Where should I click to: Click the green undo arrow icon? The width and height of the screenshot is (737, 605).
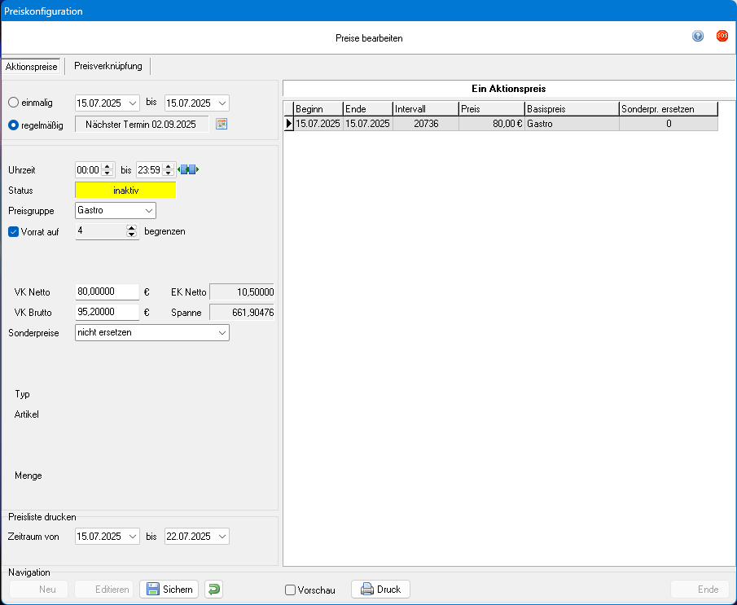(213, 590)
